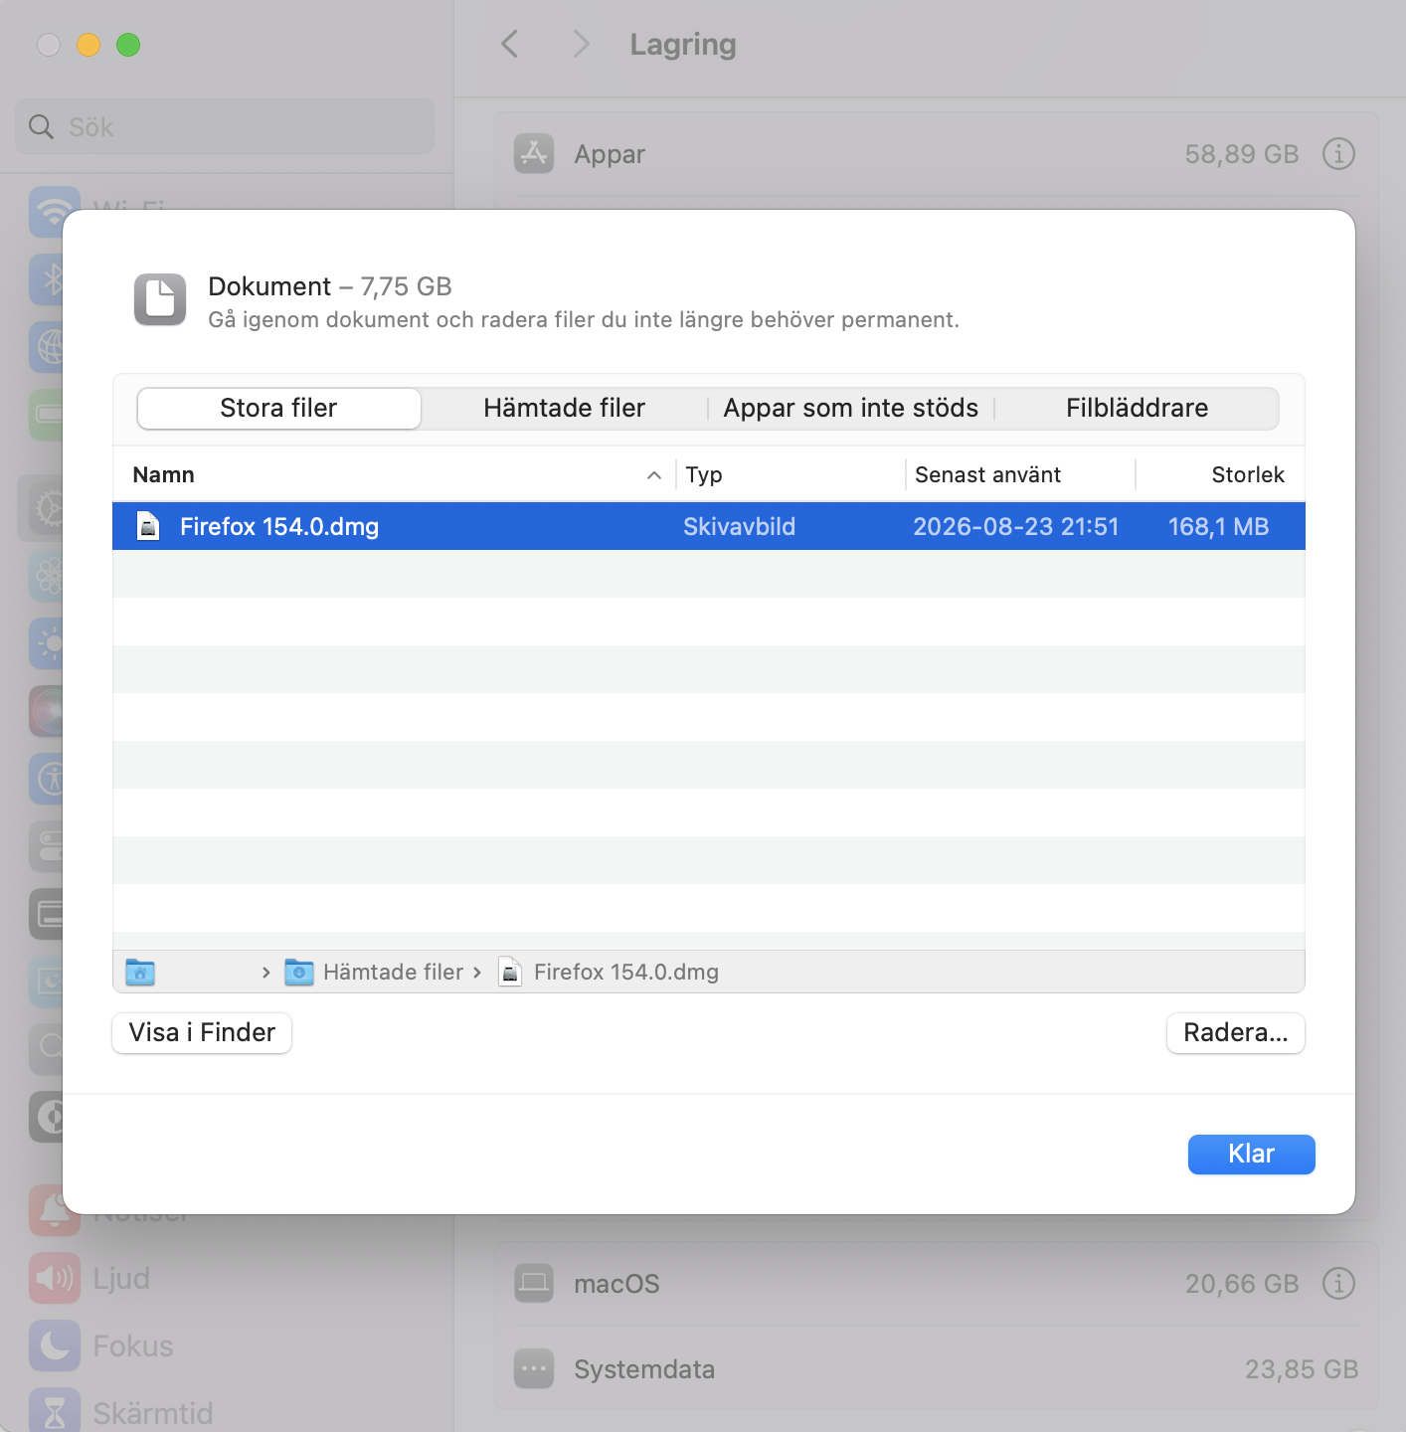Click the Skärmtid hourglass sidebar icon
Viewport: 1406px width, 1432px height.
click(x=55, y=1412)
